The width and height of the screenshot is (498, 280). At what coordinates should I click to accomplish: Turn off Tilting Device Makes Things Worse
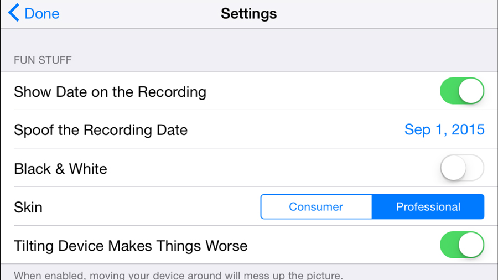tap(461, 245)
